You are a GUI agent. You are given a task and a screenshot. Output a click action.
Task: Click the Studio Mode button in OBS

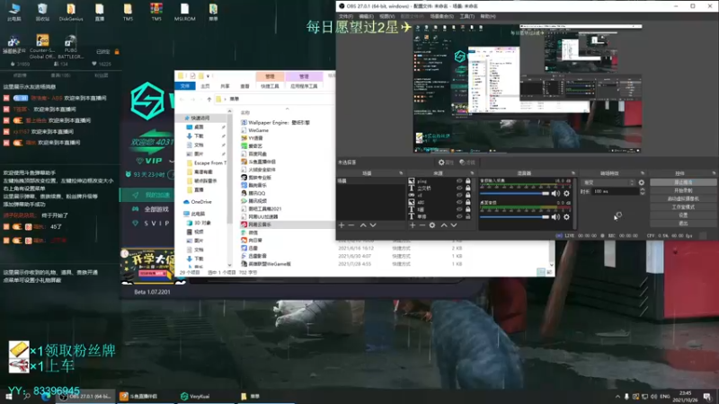683,207
